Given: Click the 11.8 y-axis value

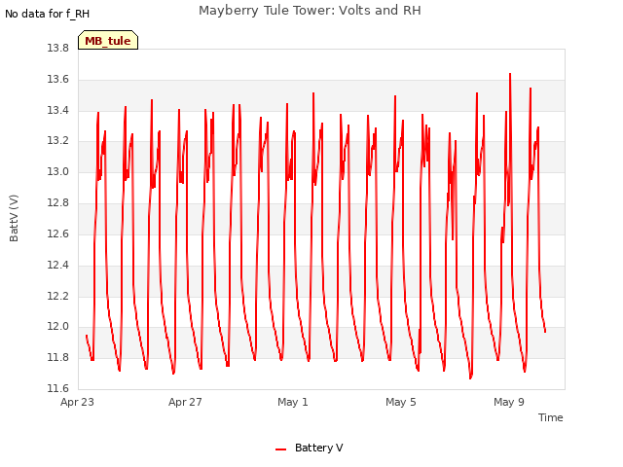Looking at the screenshot, I should click(58, 358).
